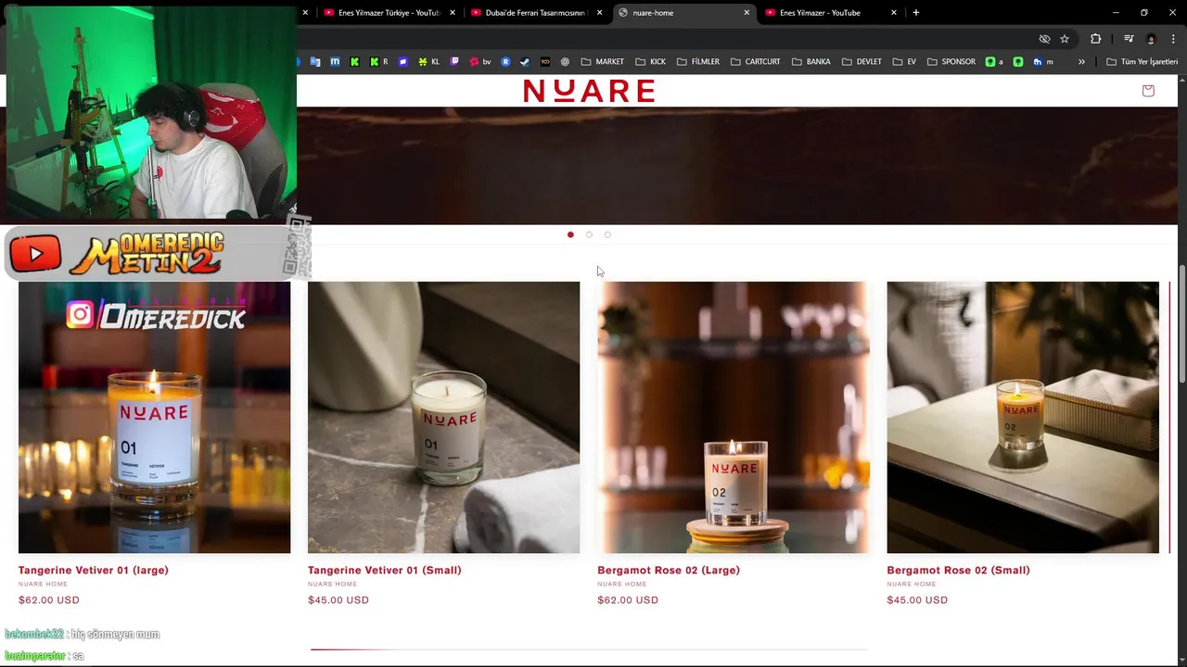
Task: Expand the EV bookmarks folder
Action: click(x=904, y=61)
